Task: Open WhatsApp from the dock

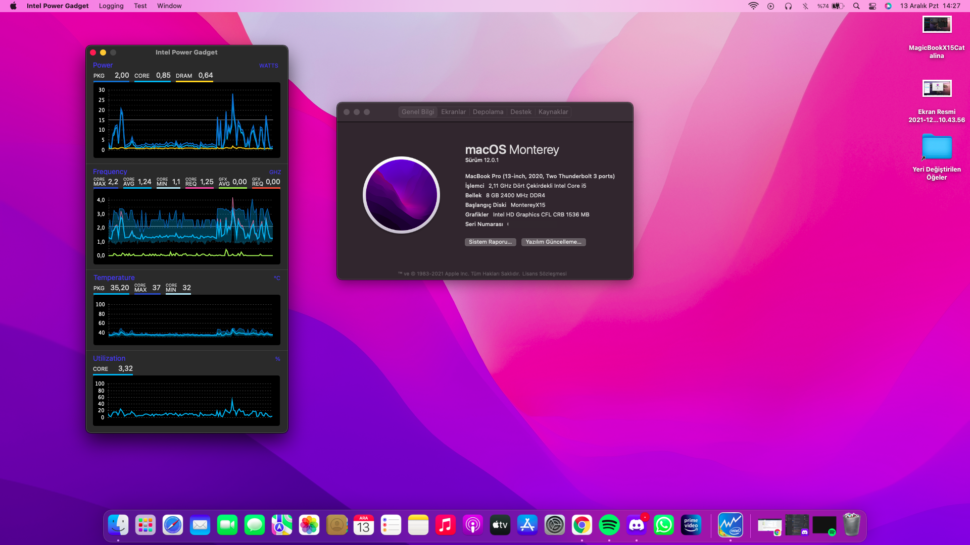Action: (663, 525)
